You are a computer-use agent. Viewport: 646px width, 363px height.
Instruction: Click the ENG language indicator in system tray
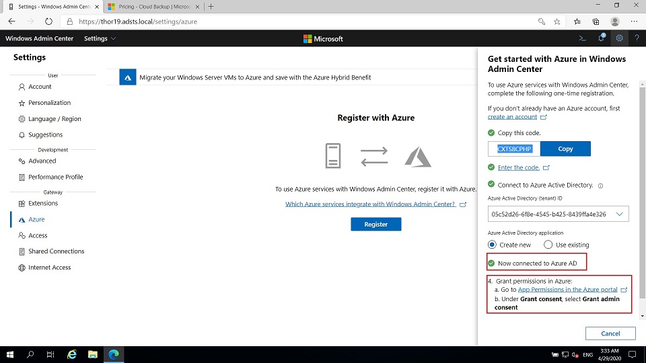click(588, 355)
